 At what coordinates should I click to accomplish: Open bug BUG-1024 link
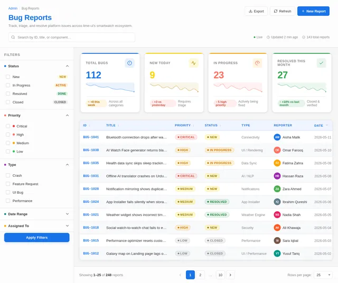pos(91,202)
